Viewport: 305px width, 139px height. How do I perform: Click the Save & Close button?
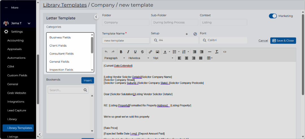click(283, 40)
